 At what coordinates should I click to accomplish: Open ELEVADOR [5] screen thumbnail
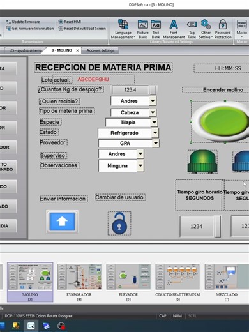pos(128,282)
